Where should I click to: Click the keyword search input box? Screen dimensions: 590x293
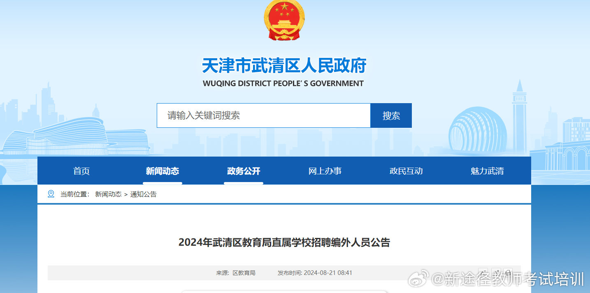263,115
